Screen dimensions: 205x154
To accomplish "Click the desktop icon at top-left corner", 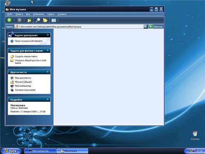I will [7, 3].
